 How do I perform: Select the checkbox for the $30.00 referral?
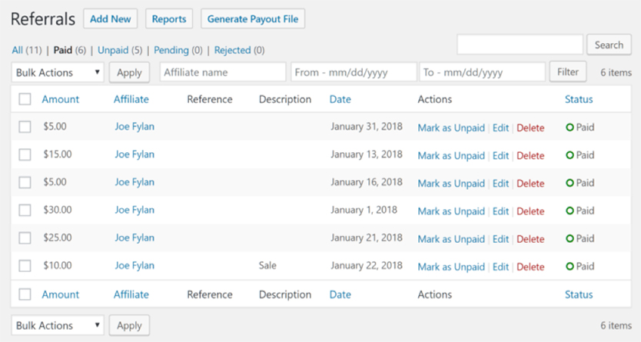[x=25, y=211]
